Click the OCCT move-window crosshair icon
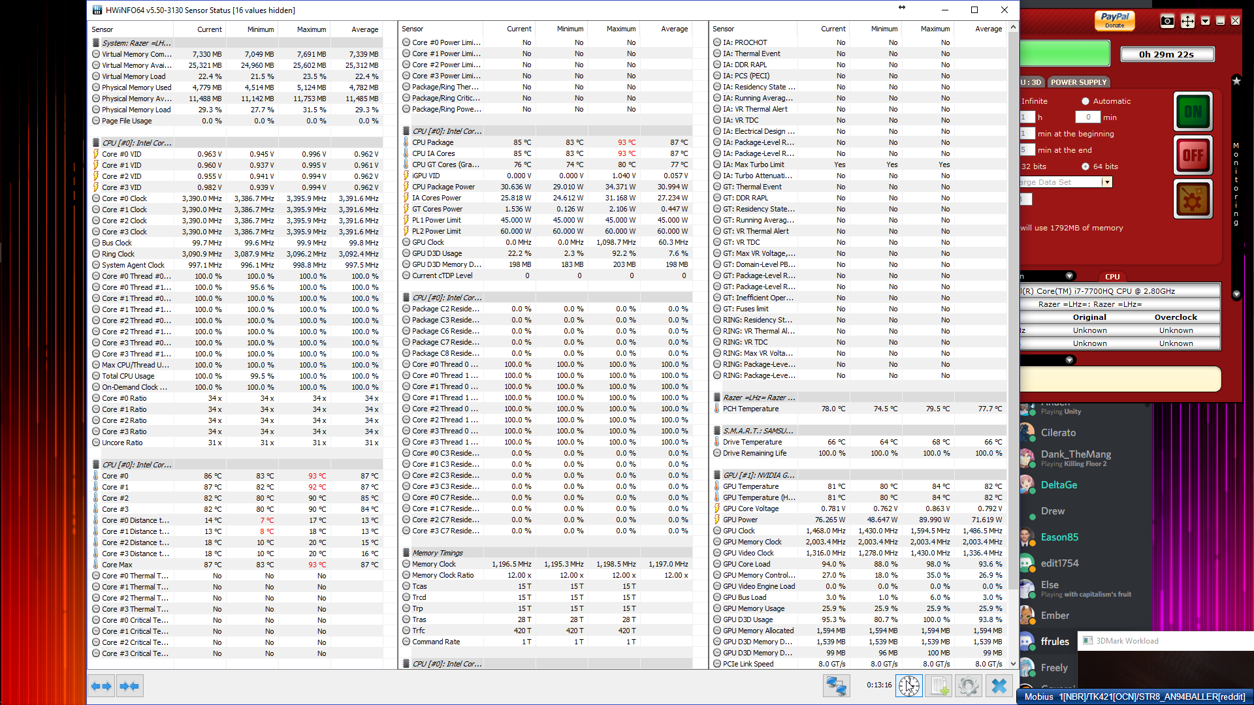 click(1187, 21)
